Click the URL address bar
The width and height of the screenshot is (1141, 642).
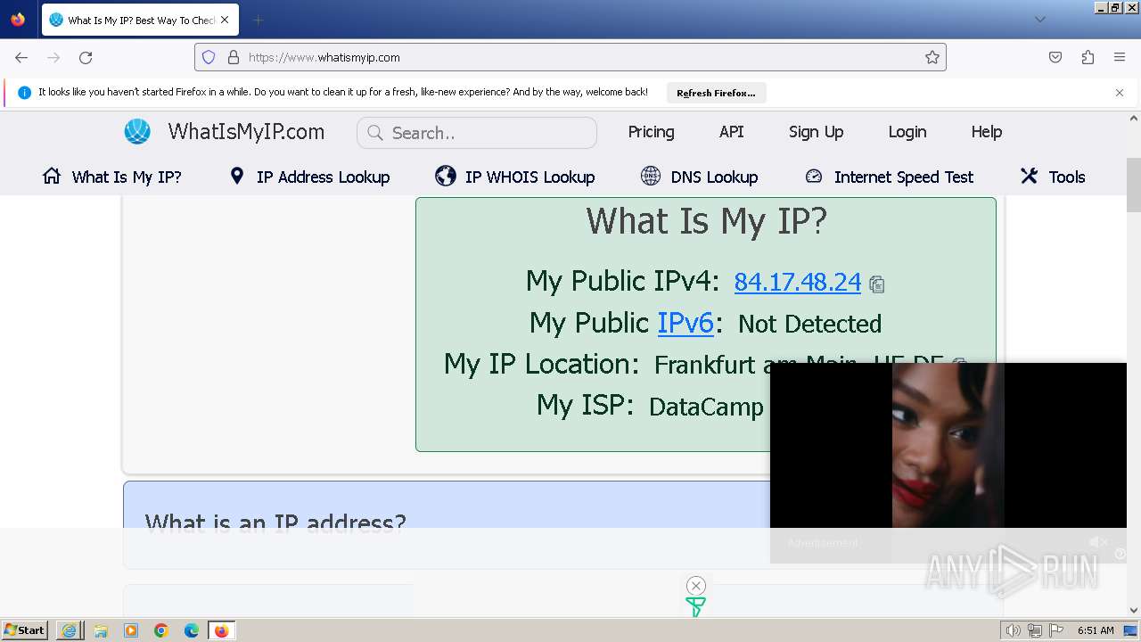[570, 57]
